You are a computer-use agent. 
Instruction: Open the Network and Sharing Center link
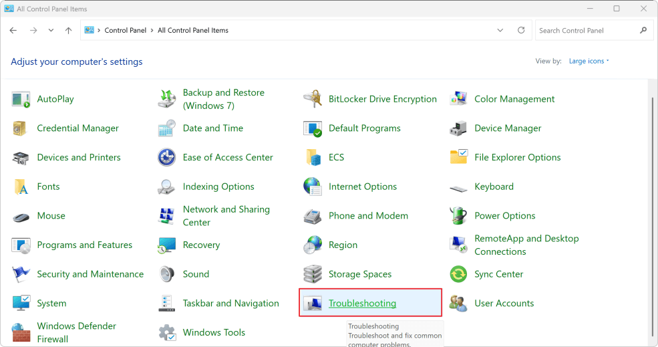click(x=226, y=216)
